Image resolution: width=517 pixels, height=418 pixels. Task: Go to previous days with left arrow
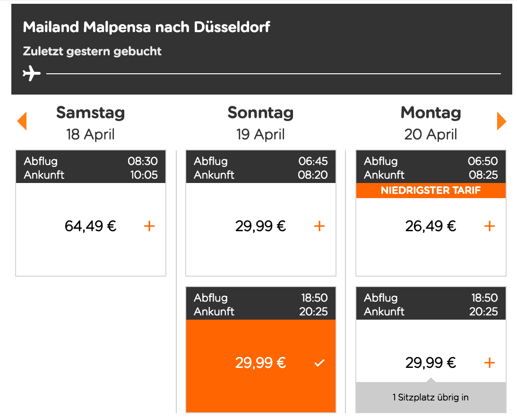click(x=22, y=122)
